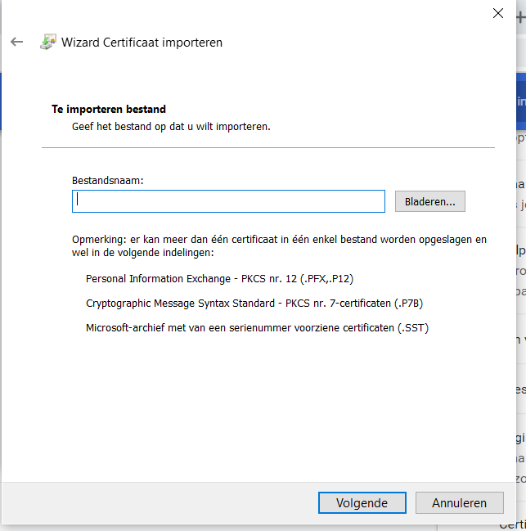Click the back arrow in the wizard header
This screenshot has width=526, height=531.
tap(16, 42)
